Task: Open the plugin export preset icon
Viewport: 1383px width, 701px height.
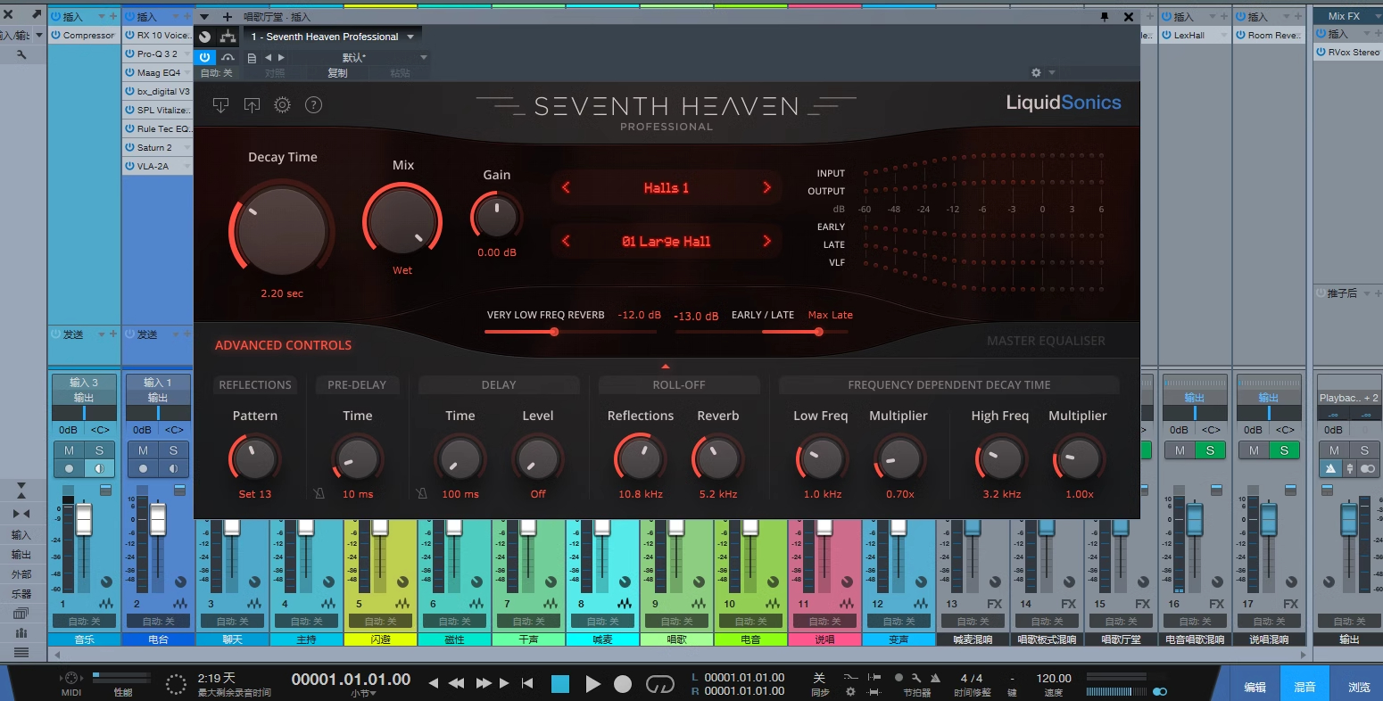Action: coord(252,104)
